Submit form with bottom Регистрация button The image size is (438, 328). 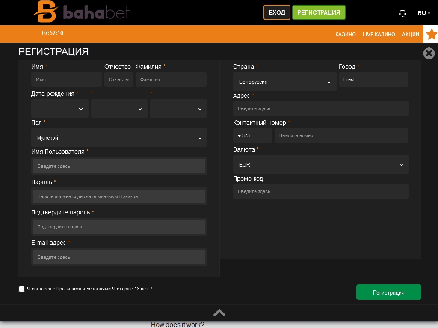pos(388,293)
